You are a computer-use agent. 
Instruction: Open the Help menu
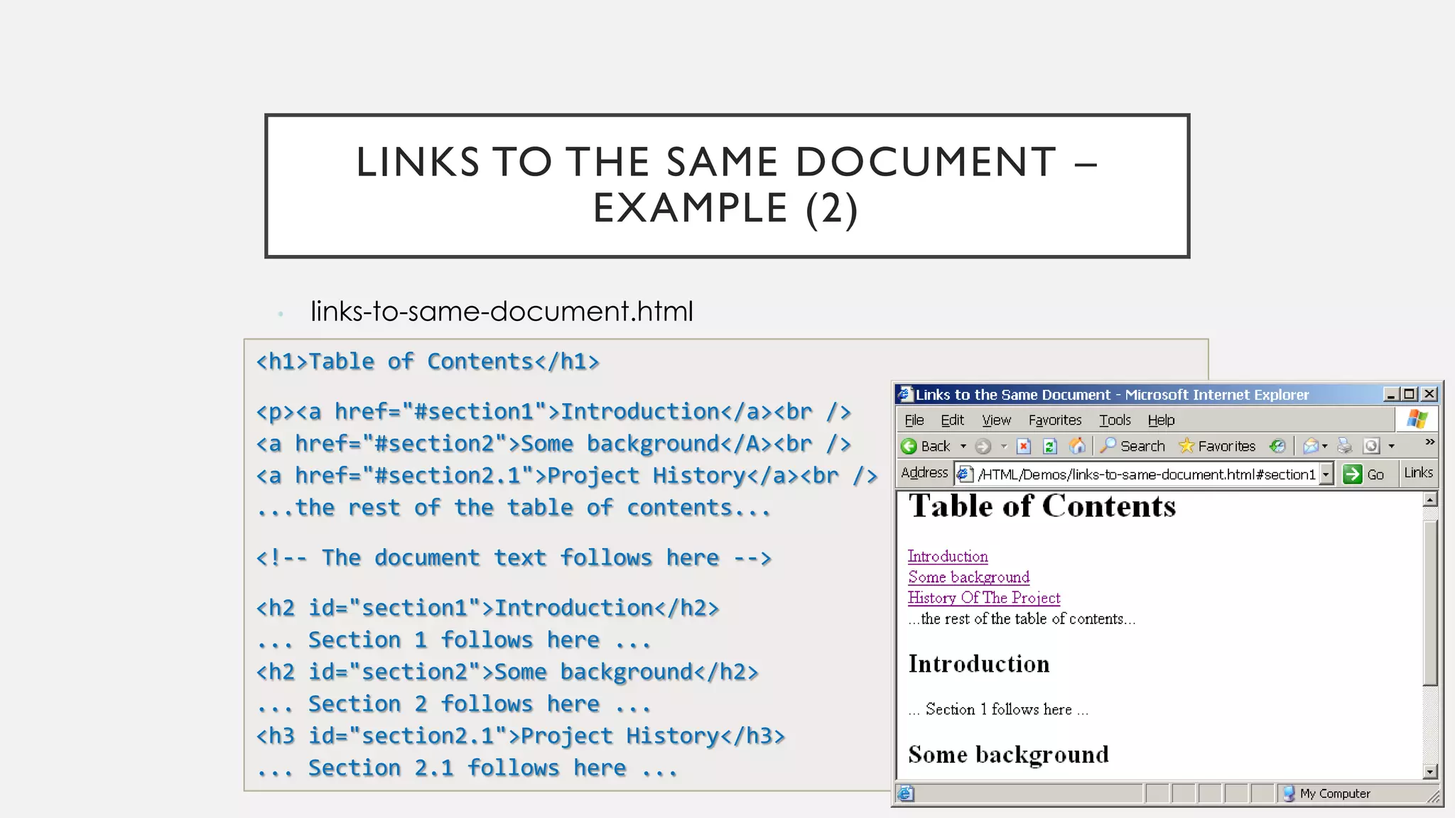1162,420
